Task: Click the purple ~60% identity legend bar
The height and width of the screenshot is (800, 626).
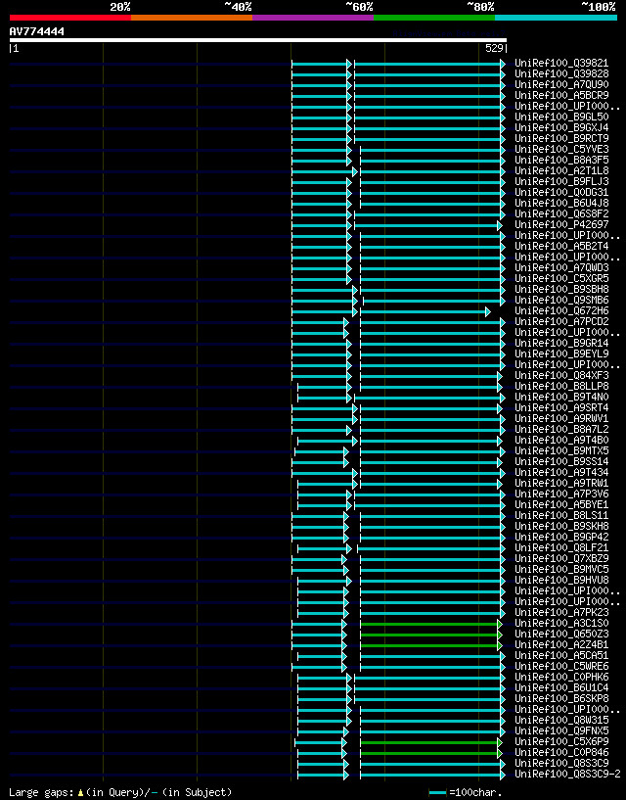Action: coord(313,18)
